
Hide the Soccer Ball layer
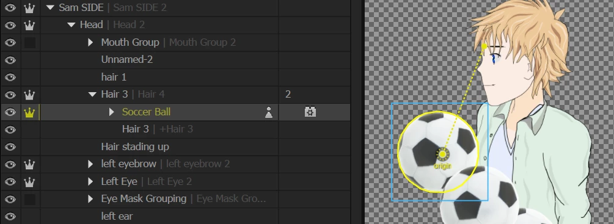coord(10,112)
